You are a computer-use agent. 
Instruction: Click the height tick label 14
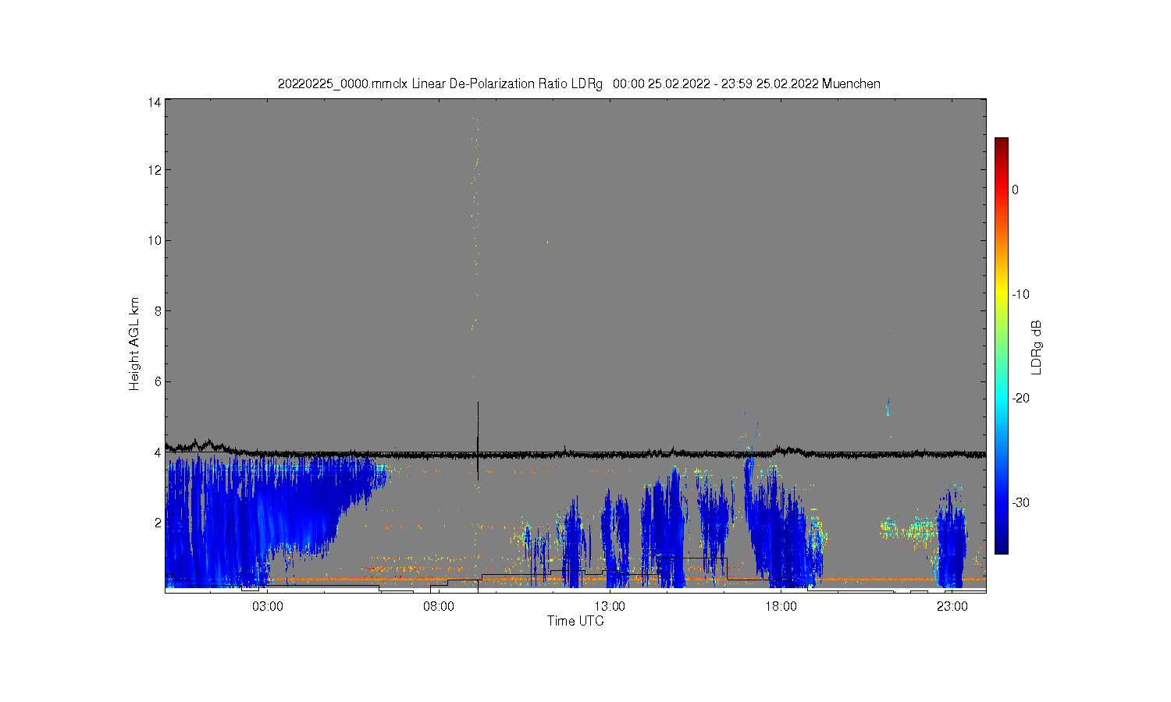tap(155, 102)
